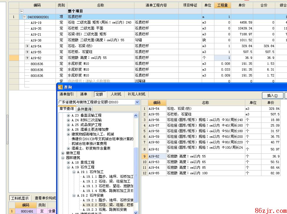
Task: Click the 工程量 cell for A19-62
Action: pos(222,58)
